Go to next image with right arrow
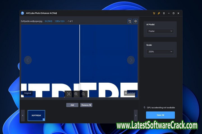 (x=131, y=60)
